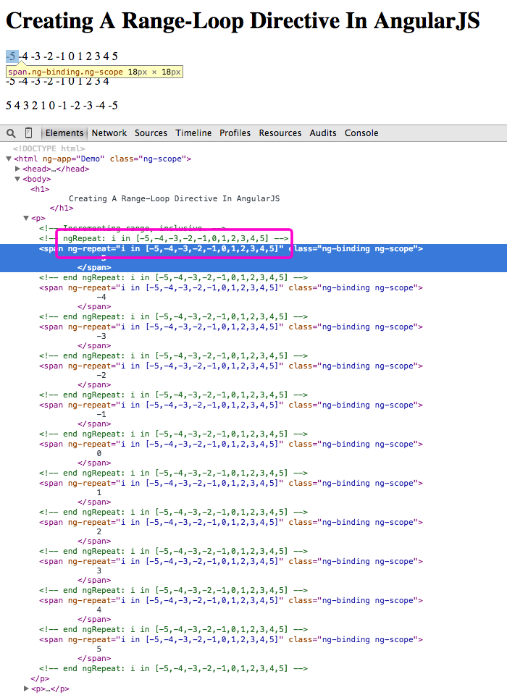Click the 4 value in the DOM tree
The image size is (507, 695).
(99, 610)
